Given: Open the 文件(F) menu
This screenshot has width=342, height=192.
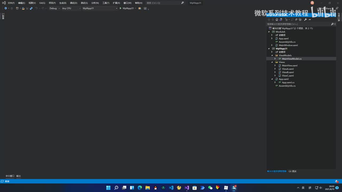Looking at the screenshot, I should pos(11,3).
